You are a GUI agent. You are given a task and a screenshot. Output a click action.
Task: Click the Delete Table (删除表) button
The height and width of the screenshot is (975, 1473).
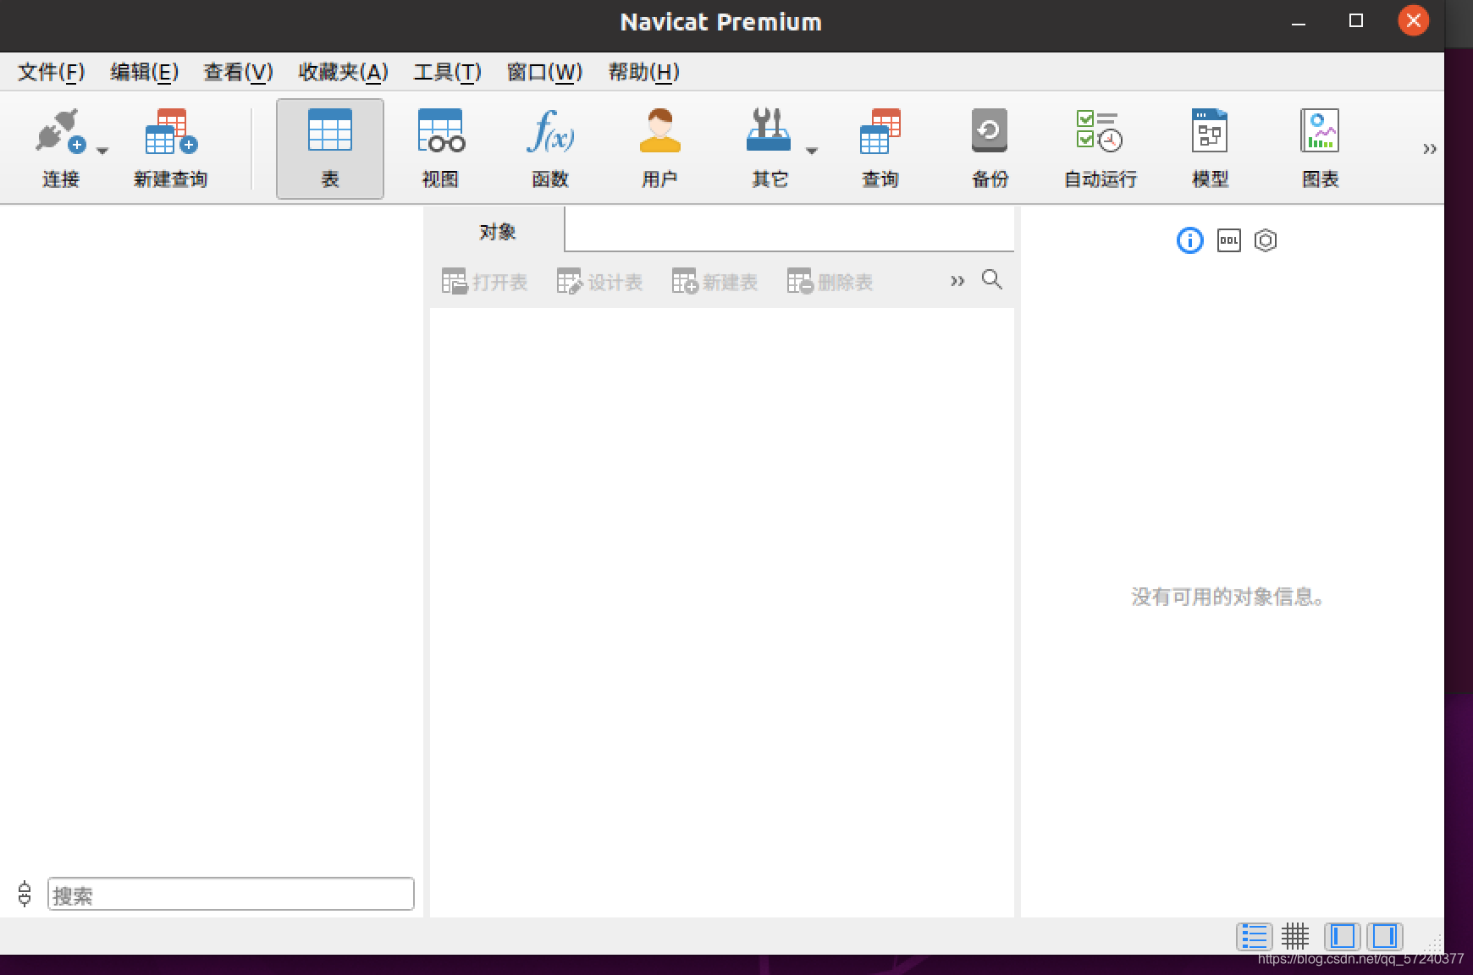pyautogui.click(x=830, y=282)
